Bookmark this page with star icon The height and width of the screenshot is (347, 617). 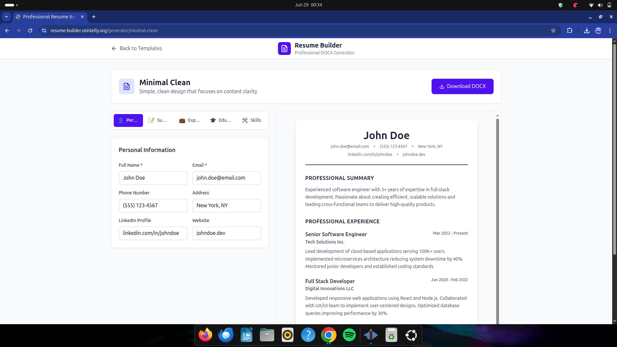(553, 31)
